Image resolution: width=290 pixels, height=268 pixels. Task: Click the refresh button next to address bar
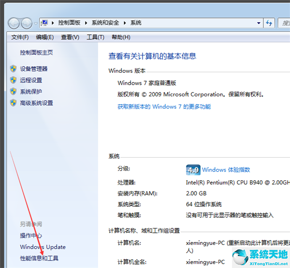269,23
